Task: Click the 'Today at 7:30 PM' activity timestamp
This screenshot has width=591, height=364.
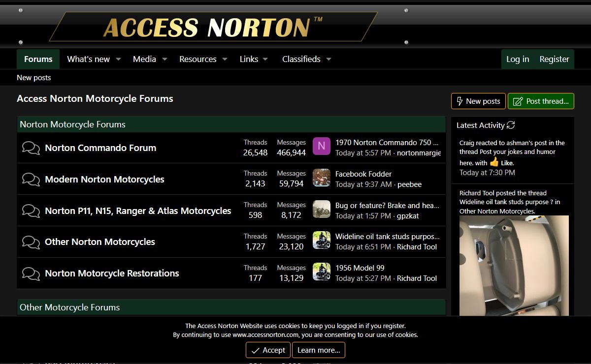Action: click(487, 173)
